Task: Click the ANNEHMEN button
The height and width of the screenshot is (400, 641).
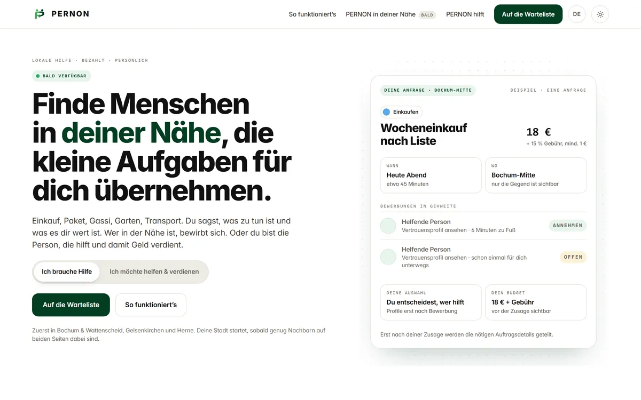Action: tap(568, 226)
